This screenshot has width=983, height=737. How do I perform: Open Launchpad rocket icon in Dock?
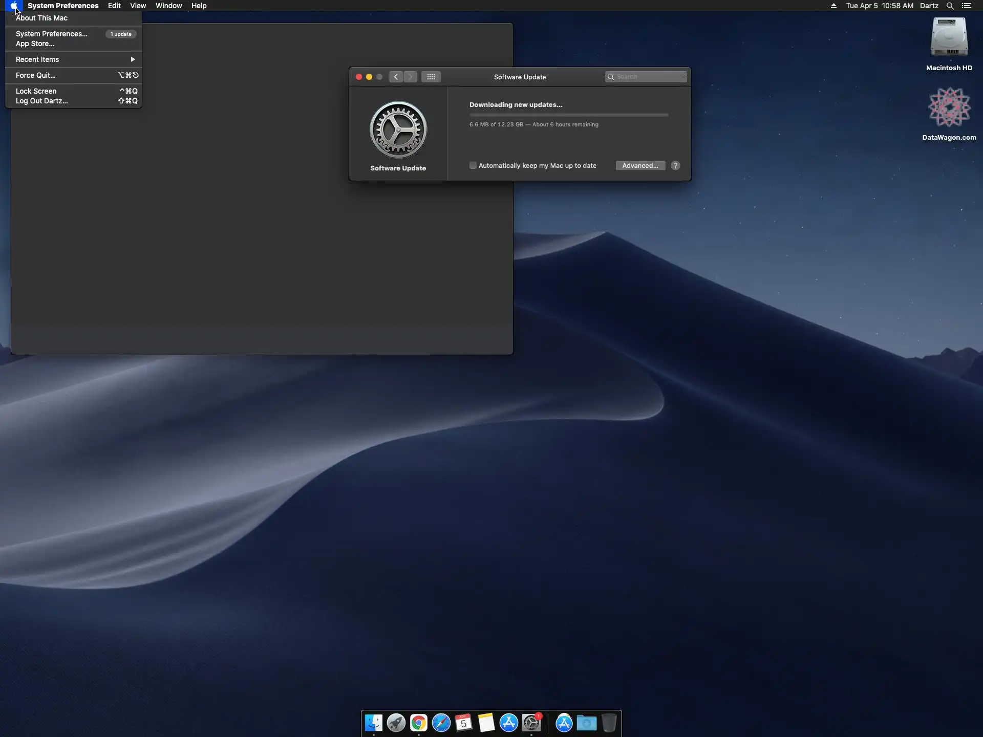pos(396,723)
